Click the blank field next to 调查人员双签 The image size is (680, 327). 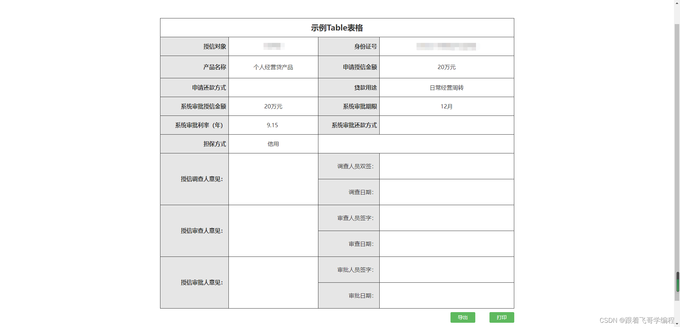tap(446, 166)
